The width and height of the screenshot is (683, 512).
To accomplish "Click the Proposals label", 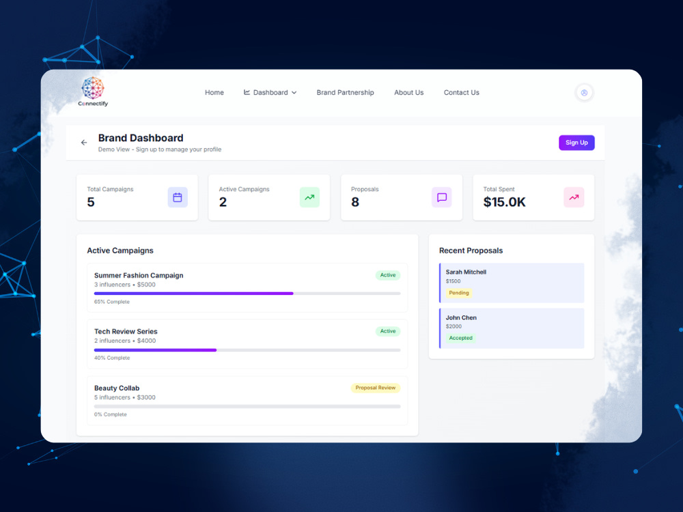I will point(365,189).
